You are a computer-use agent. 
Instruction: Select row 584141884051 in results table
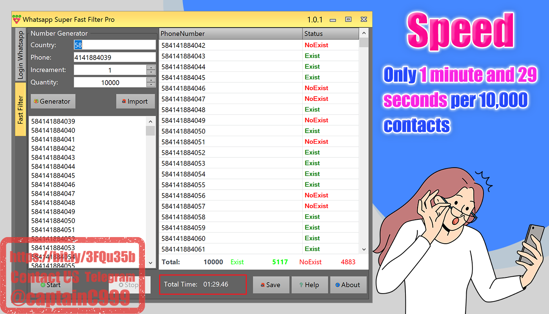click(x=259, y=142)
